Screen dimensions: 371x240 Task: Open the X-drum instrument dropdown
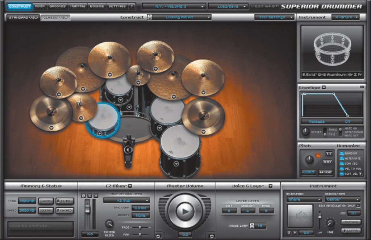point(345,17)
